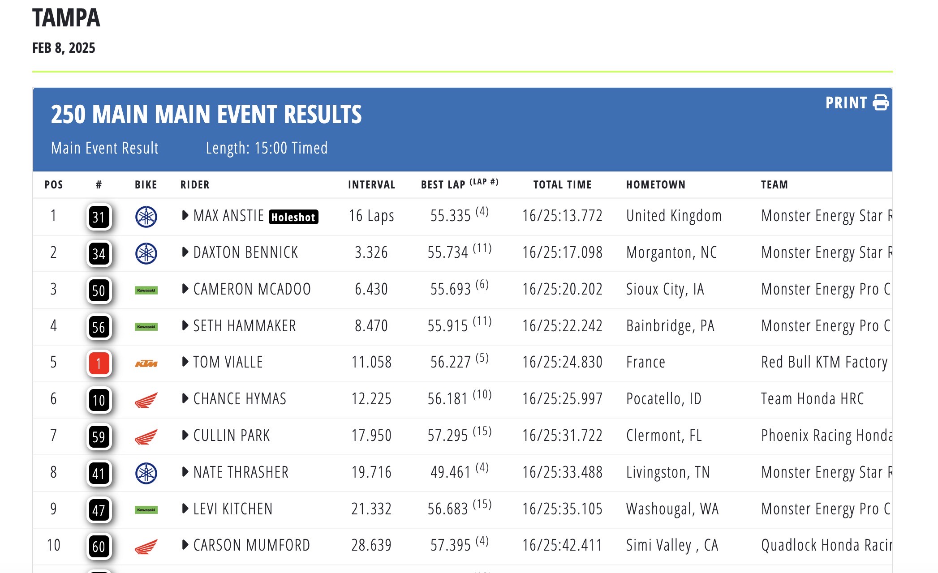Click the KTM logo in Tom Vialle's row
The height and width of the screenshot is (573, 938).
[x=146, y=363]
